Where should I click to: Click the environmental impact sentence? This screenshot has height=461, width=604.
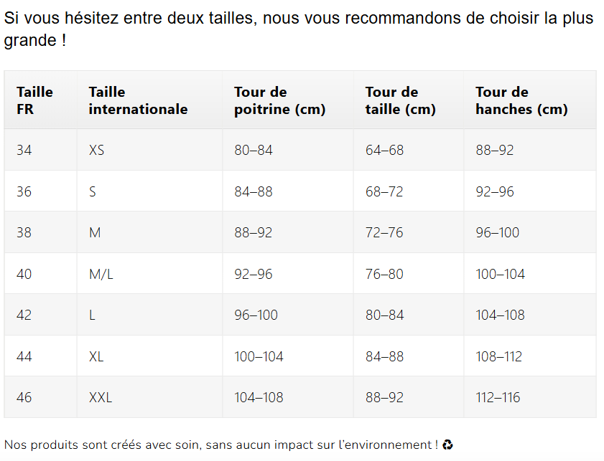click(x=221, y=445)
